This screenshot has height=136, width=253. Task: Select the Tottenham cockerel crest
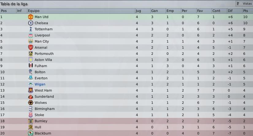click(x=30, y=29)
